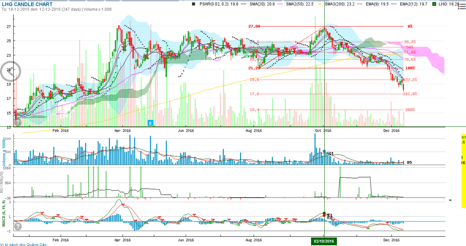The image size is (466, 246).
Task: Select Fibonacci 200% level label
Action: [410, 110]
